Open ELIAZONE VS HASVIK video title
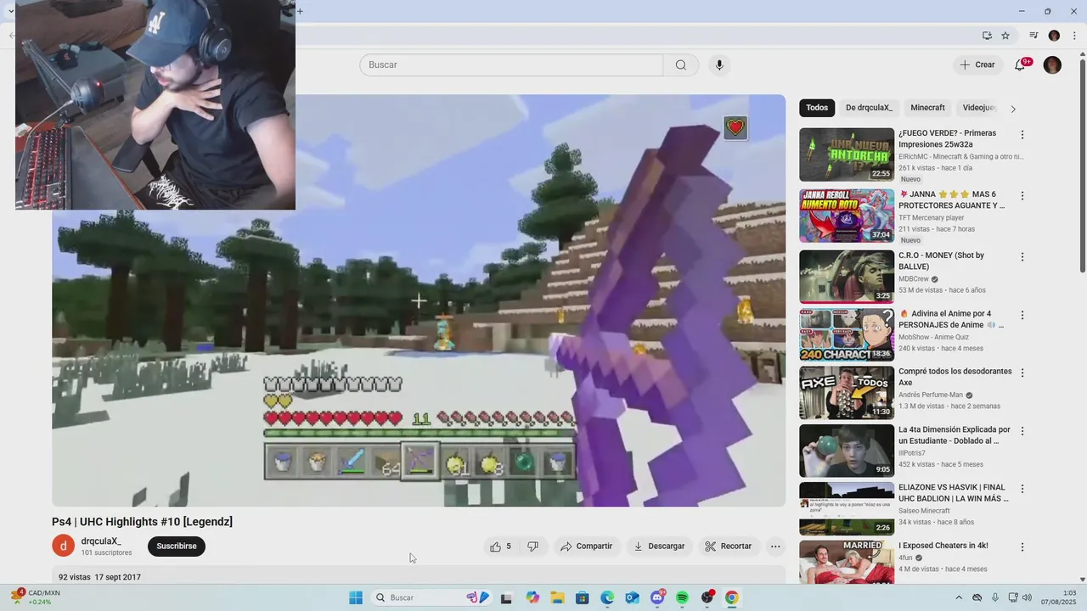 coord(954,493)
